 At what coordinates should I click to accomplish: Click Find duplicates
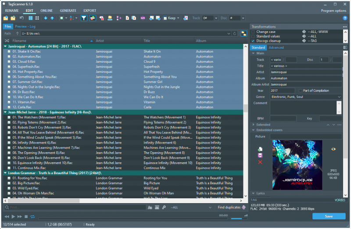(x=229, y=208)
